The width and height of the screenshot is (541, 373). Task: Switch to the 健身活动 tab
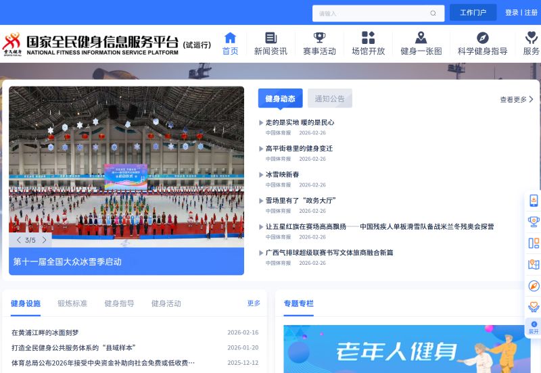166,303
